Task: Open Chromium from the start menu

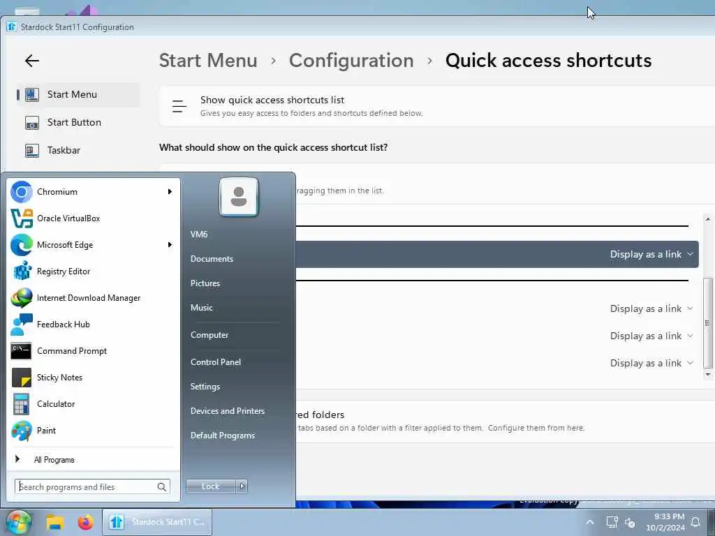Action: (91, 192)
